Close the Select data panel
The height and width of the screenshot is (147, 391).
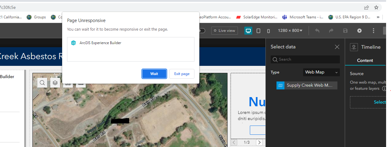[337, 47]
